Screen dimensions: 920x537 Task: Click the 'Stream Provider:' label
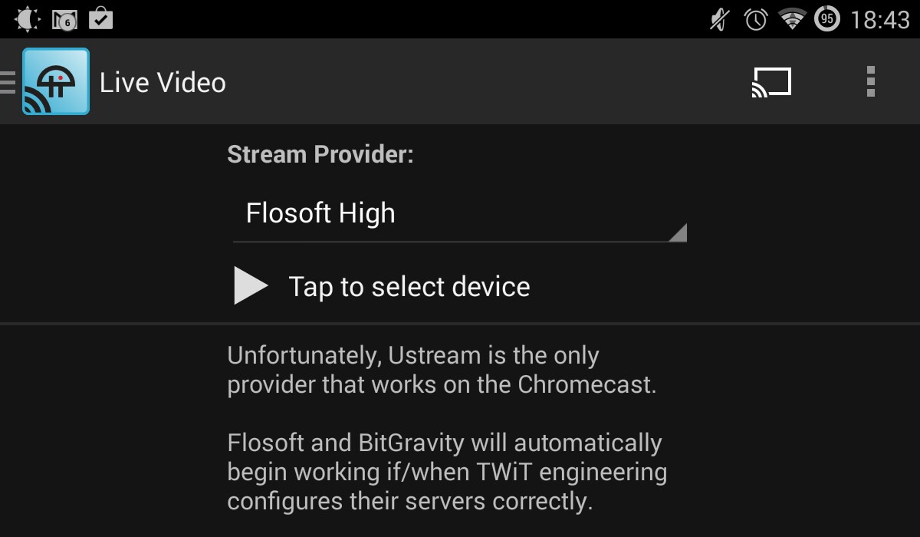click(x=320, y=154)
